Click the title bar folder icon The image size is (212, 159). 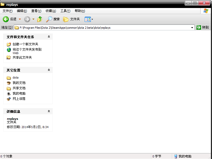click(2, 4)
